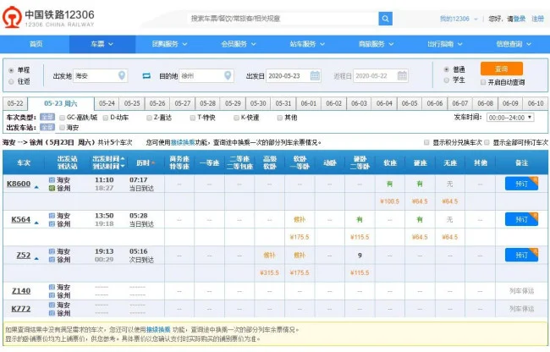Expand the 站车服务 navigation menu
The width and height of the screenshot is (550, 352).
click(x=307, y=44)
